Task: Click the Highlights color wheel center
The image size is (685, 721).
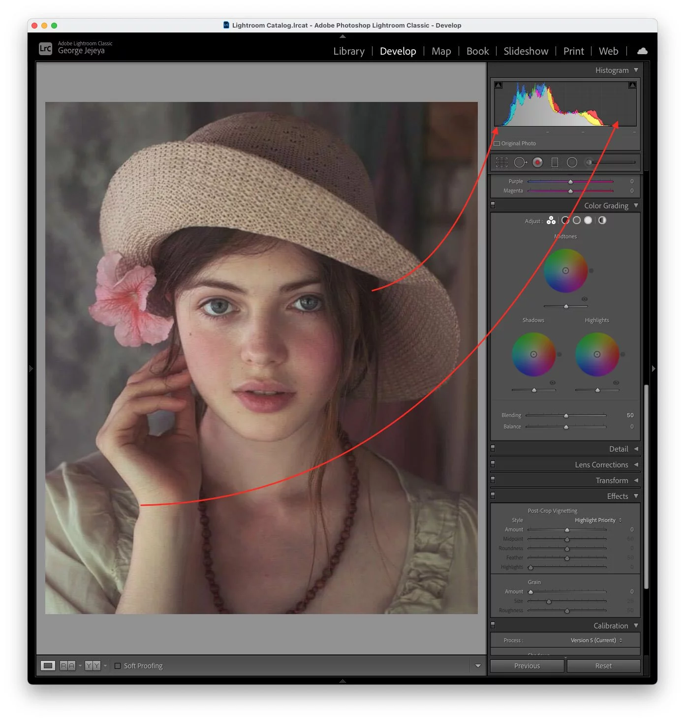Action: click(597, 354)
